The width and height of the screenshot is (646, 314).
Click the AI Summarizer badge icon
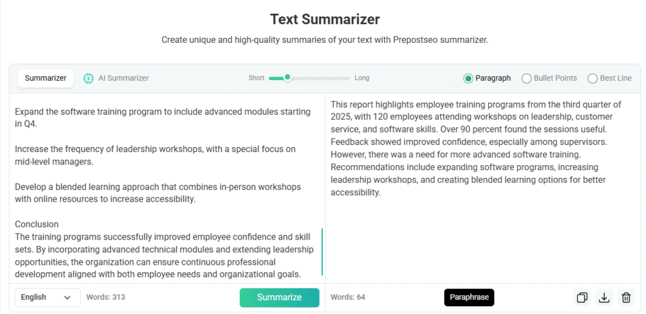click(88, 78)
